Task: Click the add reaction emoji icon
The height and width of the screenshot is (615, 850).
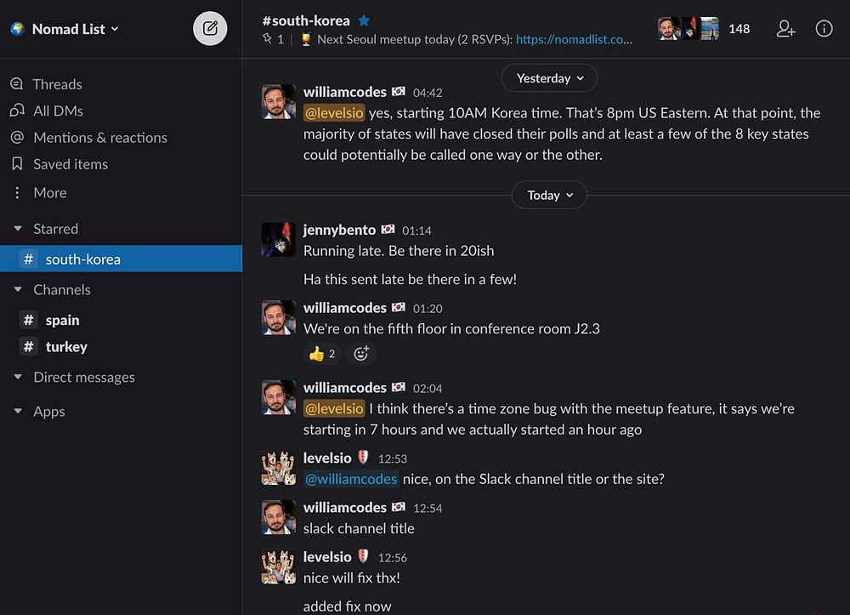Action: (361, 353)
